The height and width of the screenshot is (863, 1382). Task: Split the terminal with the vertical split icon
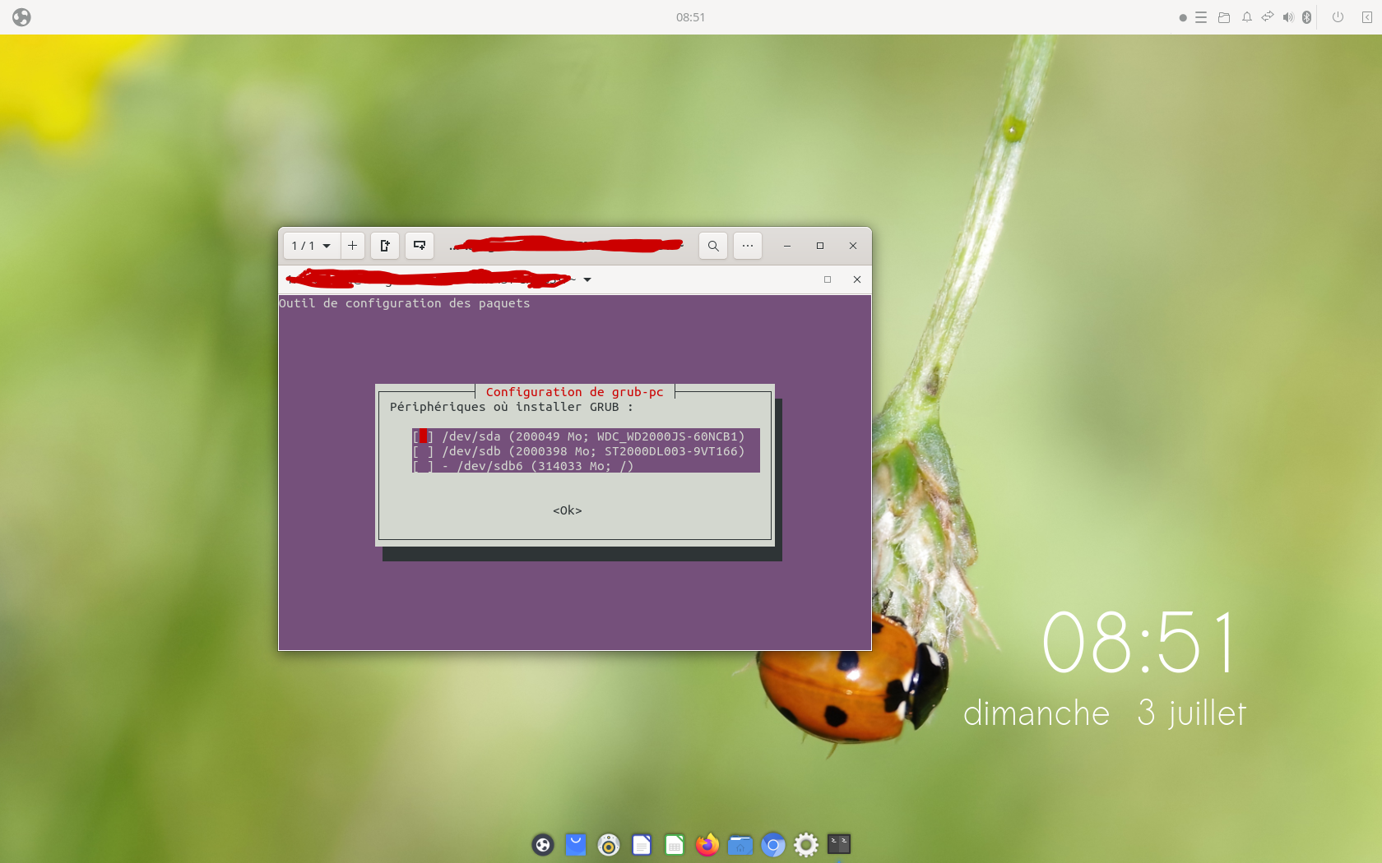385,246
